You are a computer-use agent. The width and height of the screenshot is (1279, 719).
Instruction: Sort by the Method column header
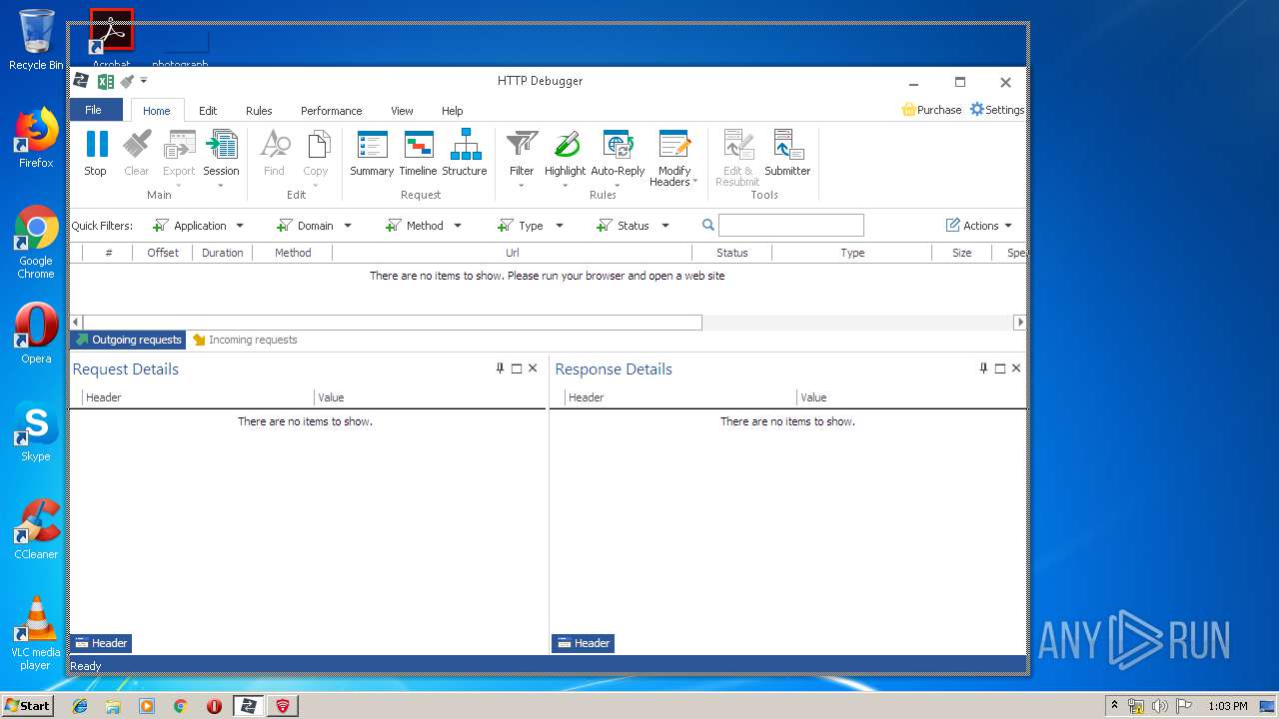293,253
